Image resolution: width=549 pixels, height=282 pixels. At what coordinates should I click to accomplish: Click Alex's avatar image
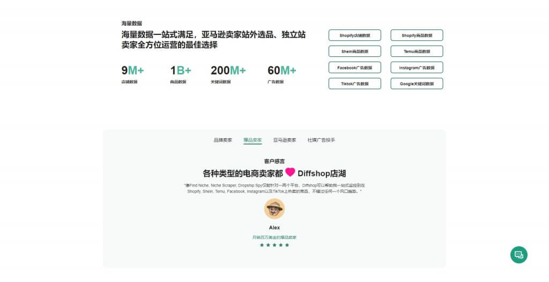274,209
